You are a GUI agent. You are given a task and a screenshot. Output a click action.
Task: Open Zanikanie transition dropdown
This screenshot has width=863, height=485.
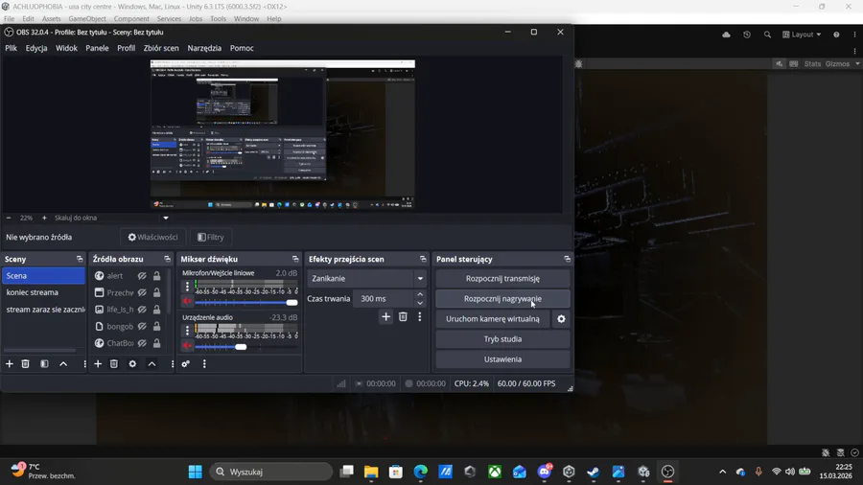(366, 278)
